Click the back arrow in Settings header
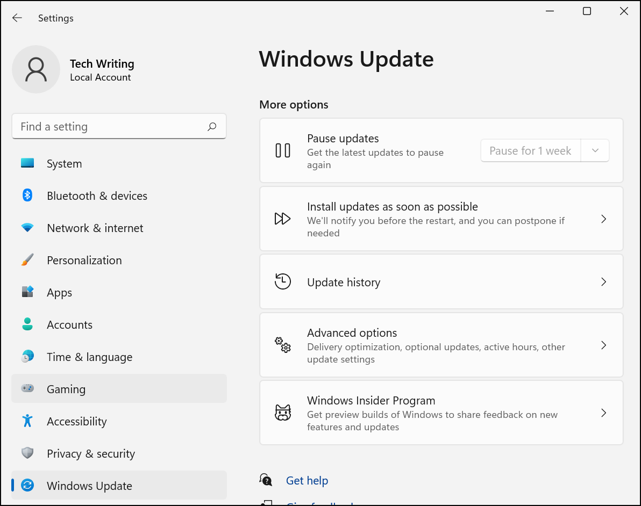The height and width of the screenshot is (506, 641). point(17,18)
